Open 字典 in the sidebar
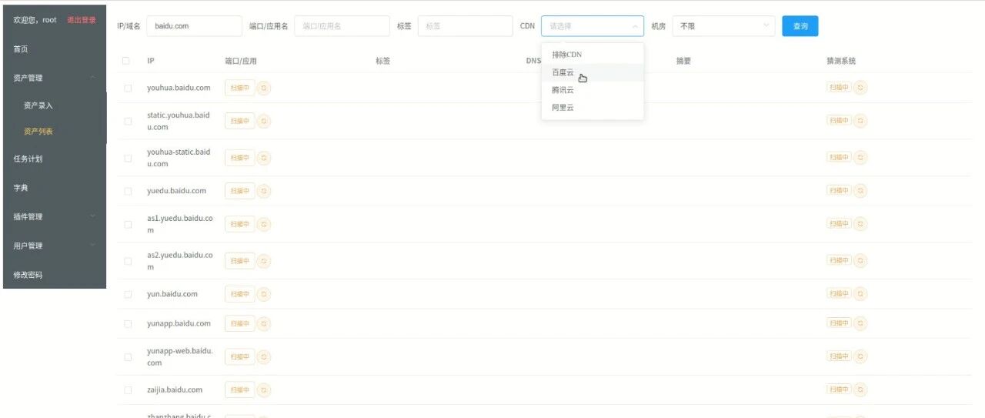 click(54, 187)
